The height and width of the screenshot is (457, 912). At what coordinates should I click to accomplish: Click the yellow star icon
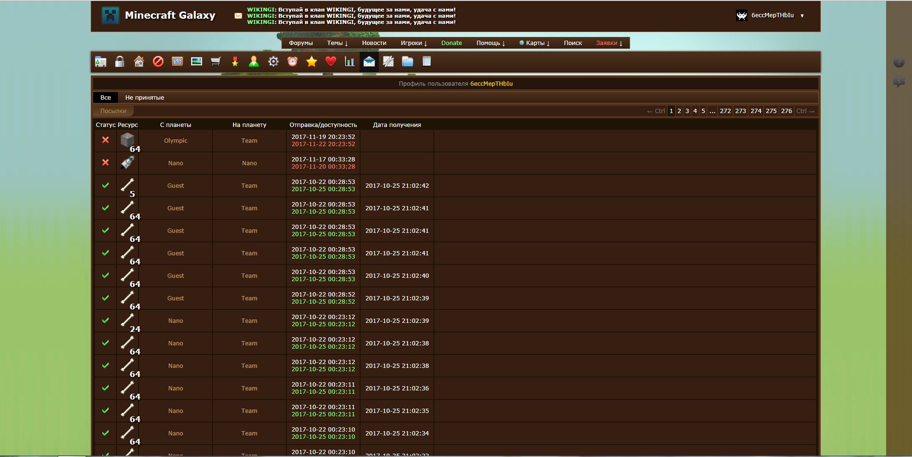click(312, 62)
